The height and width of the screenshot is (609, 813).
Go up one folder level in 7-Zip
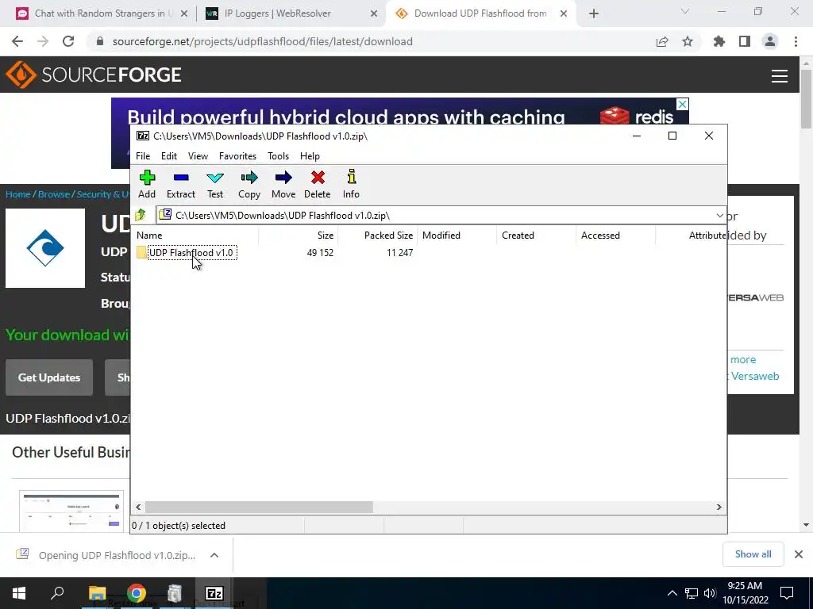click(141, 215)
